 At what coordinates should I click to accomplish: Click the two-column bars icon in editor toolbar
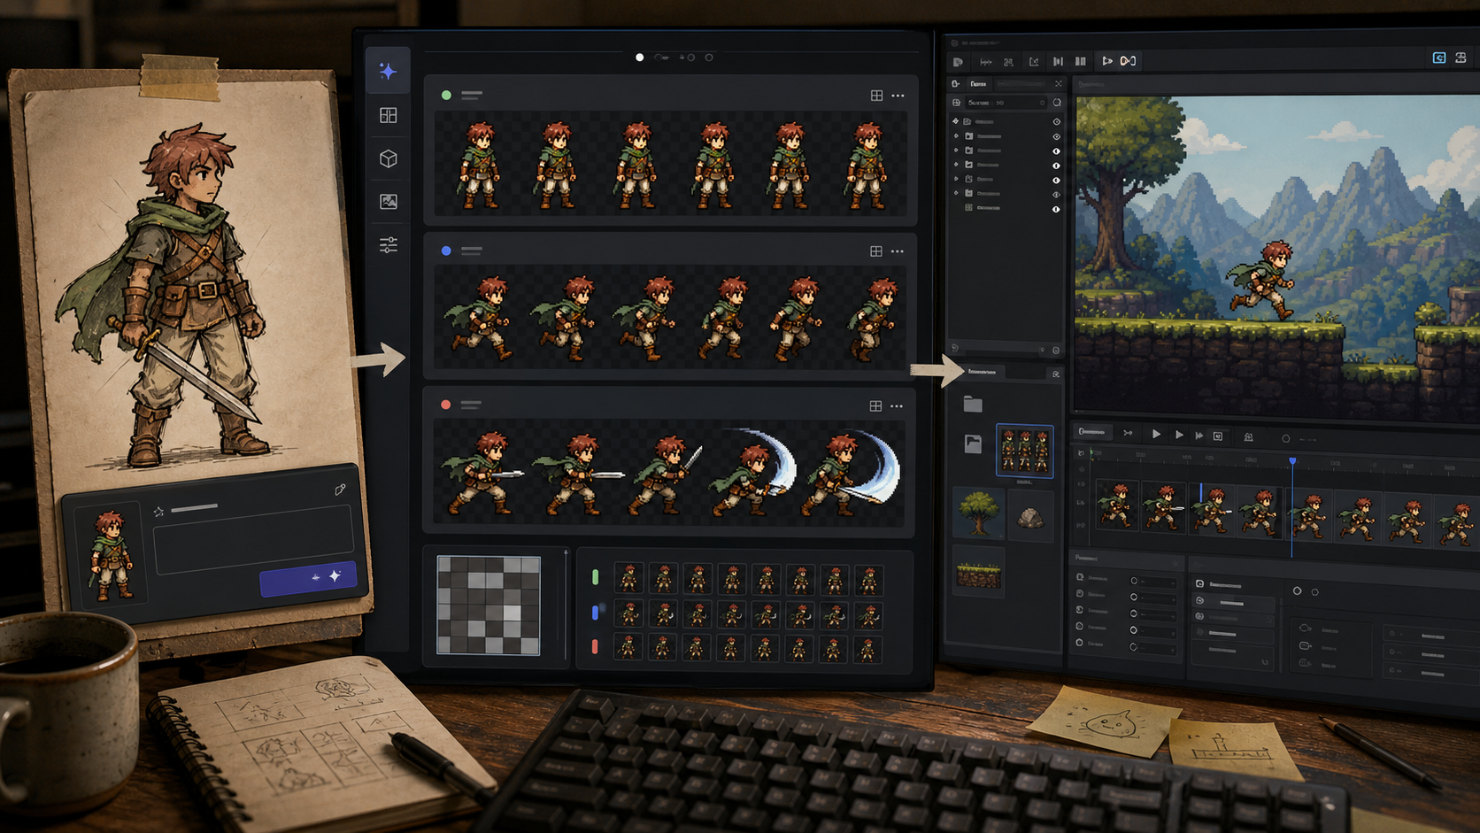coord(1080,61)
